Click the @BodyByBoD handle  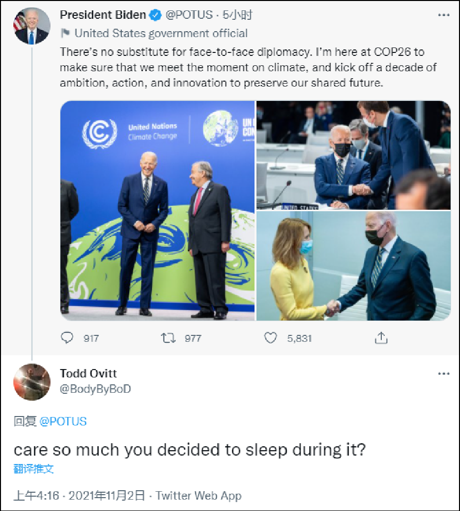pos(95,389)
